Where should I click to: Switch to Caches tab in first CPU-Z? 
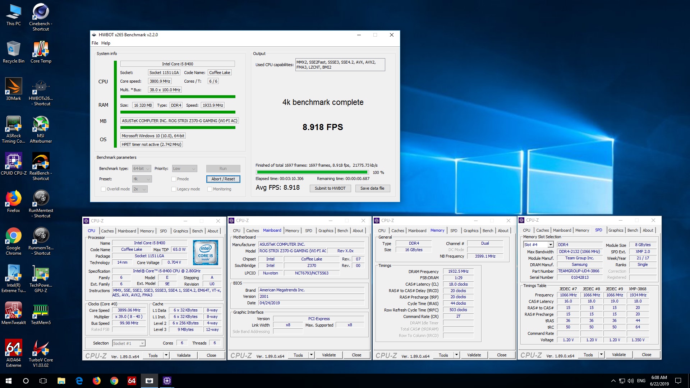coord(107,231)
